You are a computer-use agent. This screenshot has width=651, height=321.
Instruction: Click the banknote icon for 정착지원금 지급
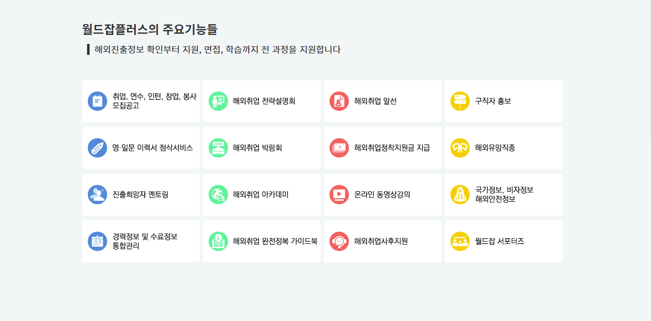coord(339,148)
